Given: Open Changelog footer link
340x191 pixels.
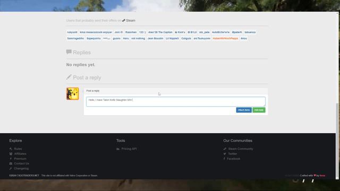Looking at the screenshot, I should pos(21,169).
